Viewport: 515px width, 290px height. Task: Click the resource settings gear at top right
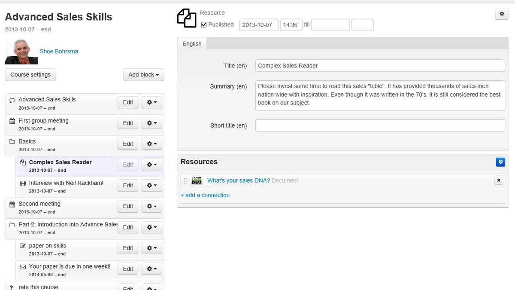502,14
